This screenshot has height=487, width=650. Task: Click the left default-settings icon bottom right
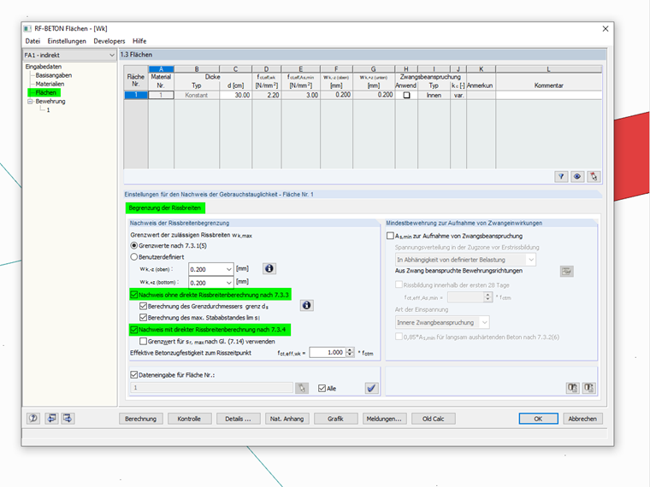572,388
